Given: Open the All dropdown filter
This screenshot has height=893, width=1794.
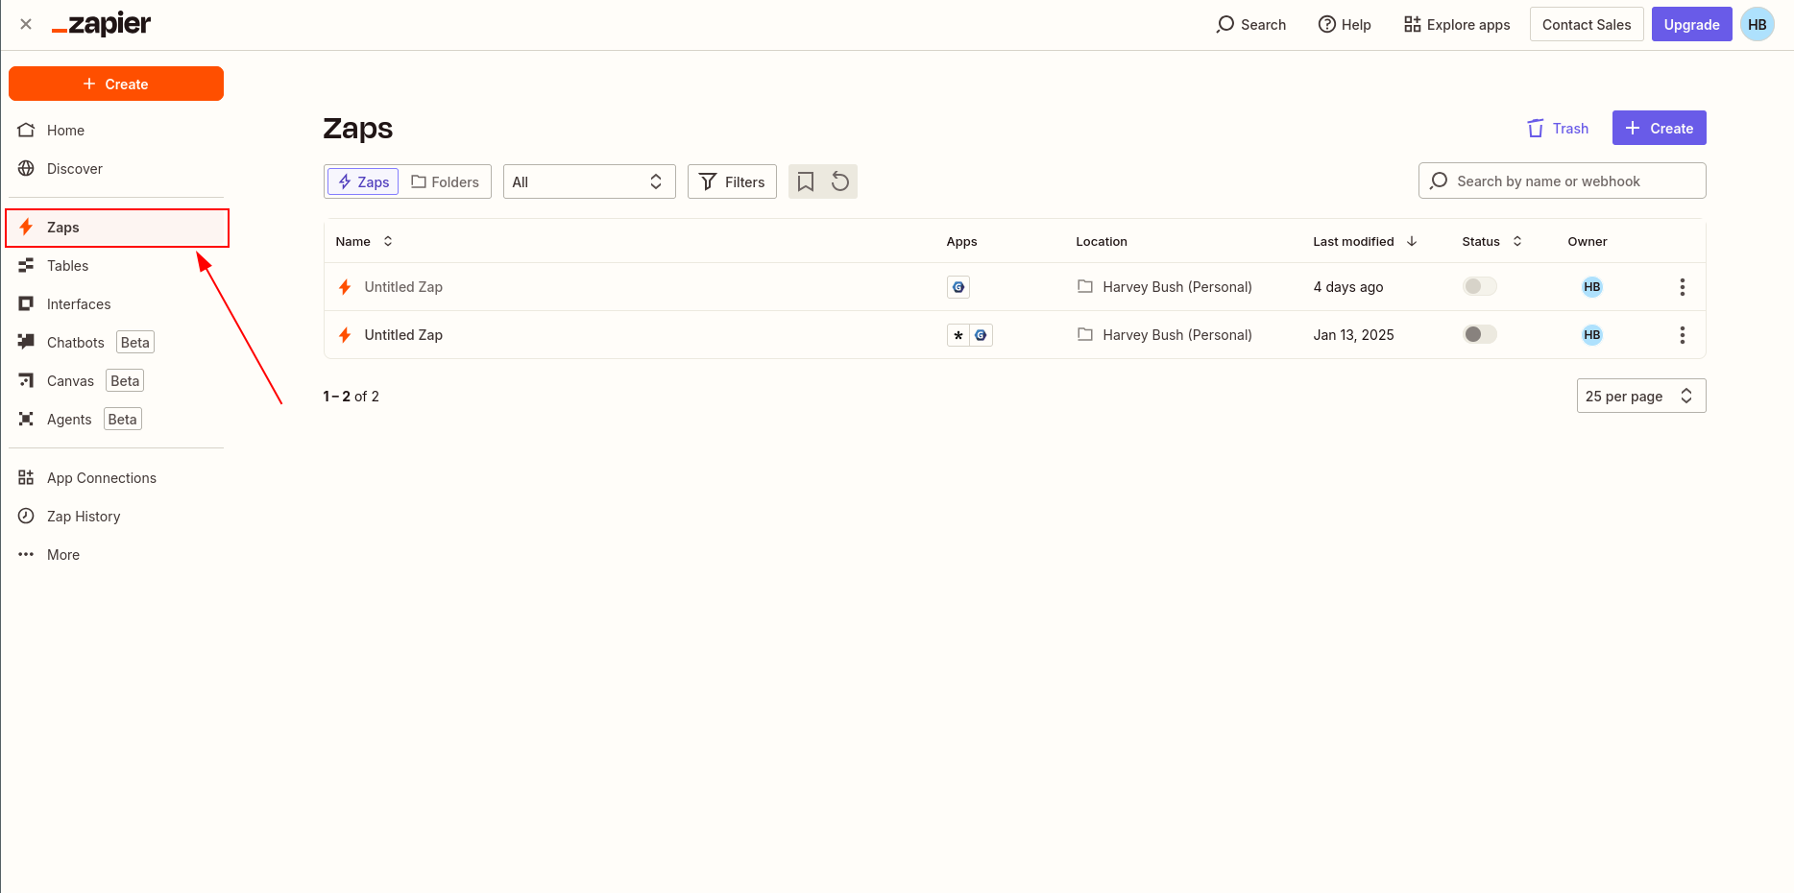Looking at the screenshot, I should click(589, 181).
